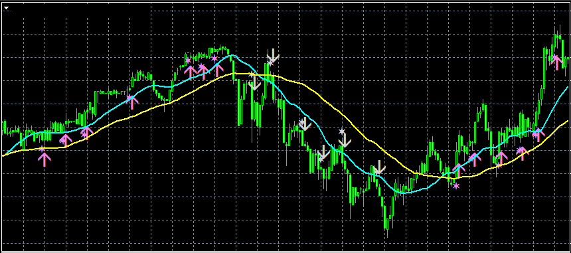Click the white star above the fifth sell arrow
Viewport: 571px width, 253px height.
pyautogui.click(x=341, y=131)
